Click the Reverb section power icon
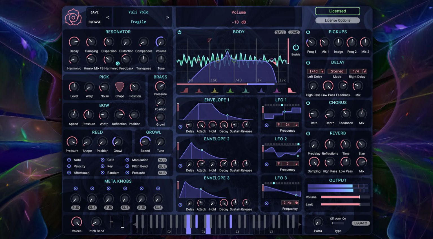 pyautogui.click(x=308, y=133)
